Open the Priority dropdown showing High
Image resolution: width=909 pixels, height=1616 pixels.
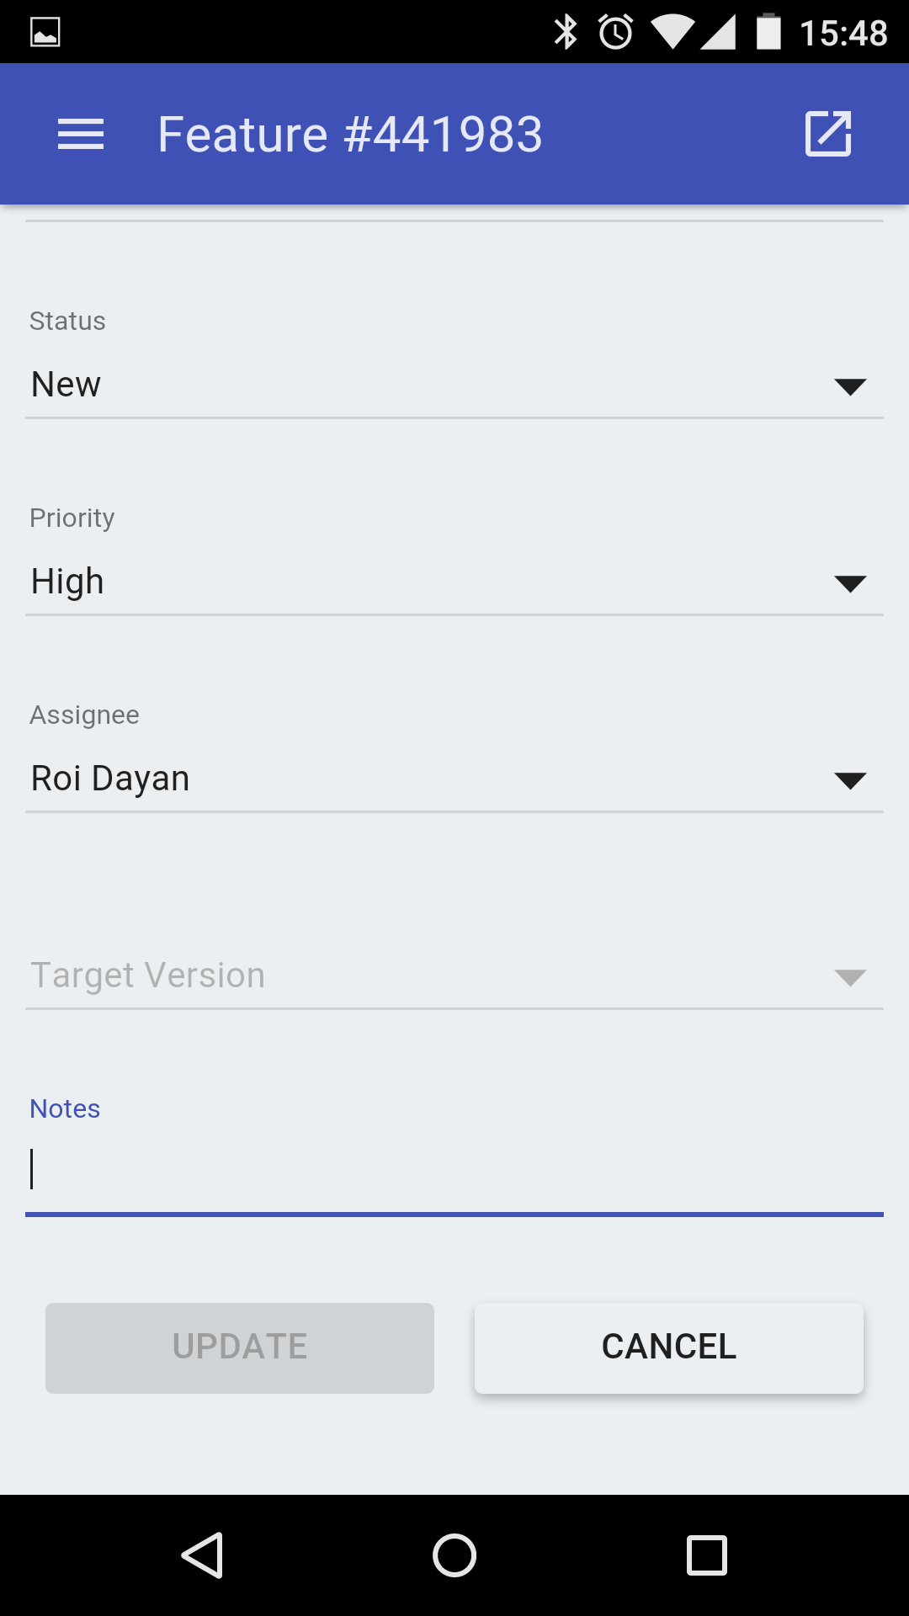(421, 582)
